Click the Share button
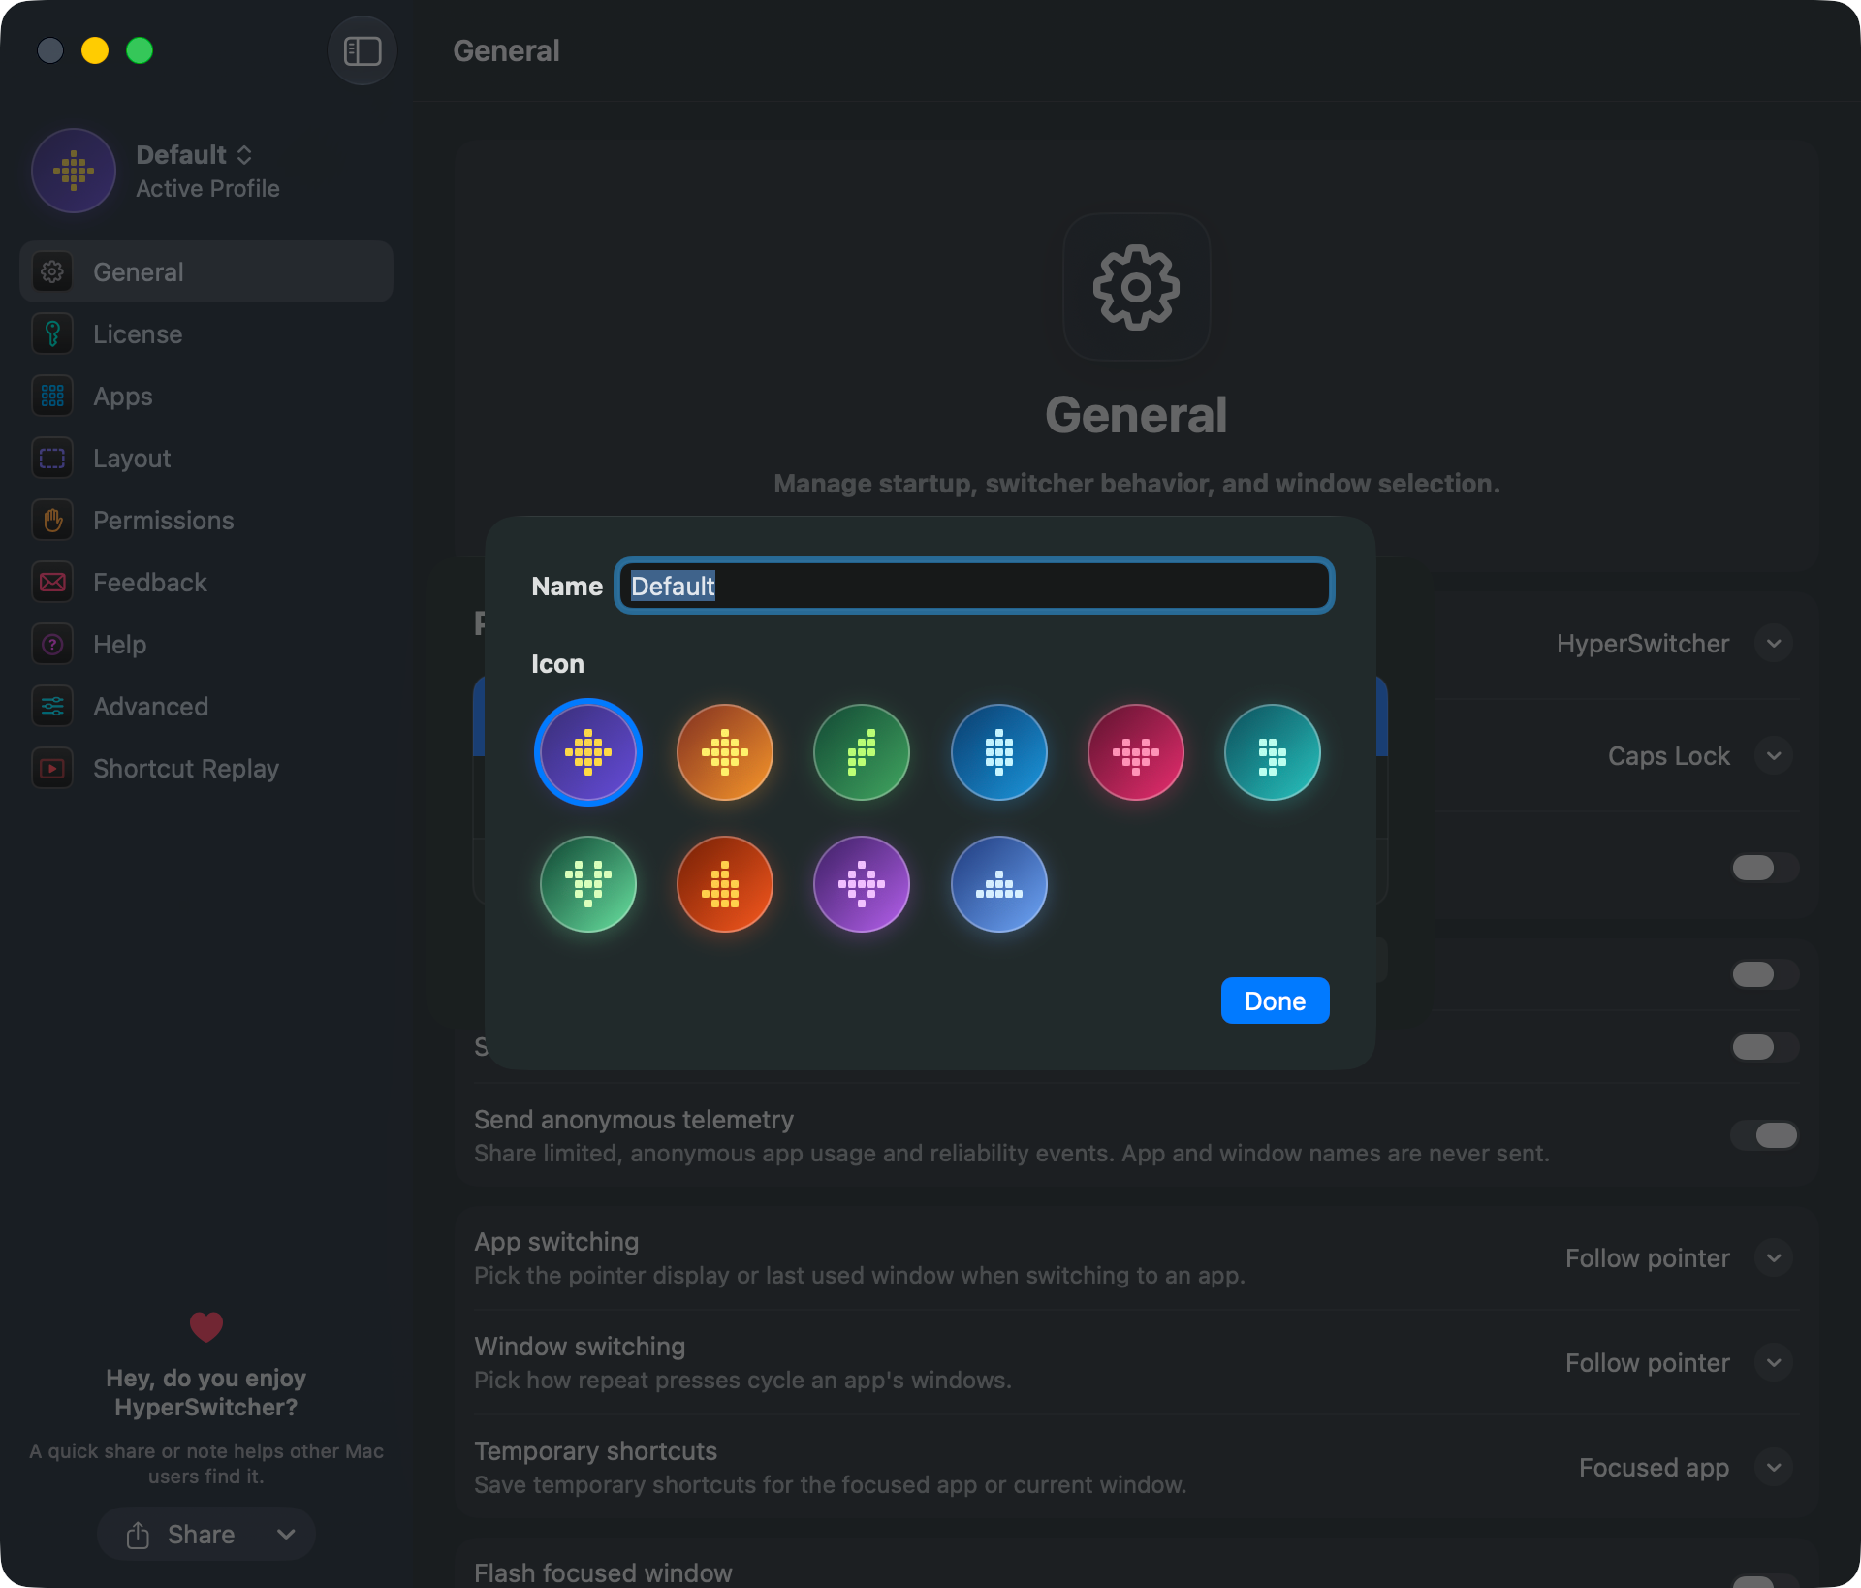The height and width of the screenshot is (1588, 1861). point(180,1534)
